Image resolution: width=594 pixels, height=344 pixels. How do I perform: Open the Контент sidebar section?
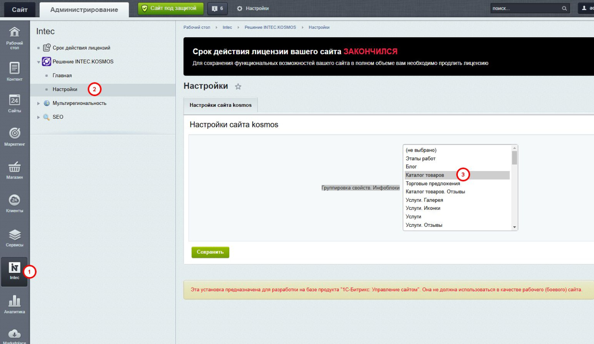tap(15, 72)
